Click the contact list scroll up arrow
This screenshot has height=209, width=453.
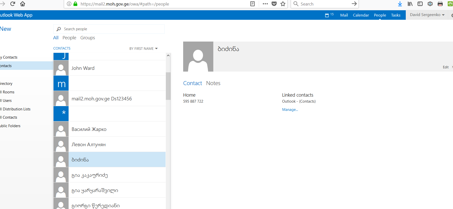click(168, 56)
